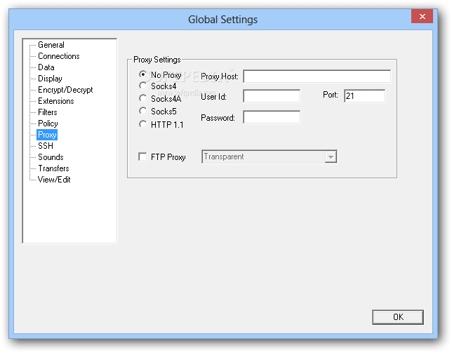Click into the Password field
This screenshot has width=452, height=353.
(x=272, y=117)
